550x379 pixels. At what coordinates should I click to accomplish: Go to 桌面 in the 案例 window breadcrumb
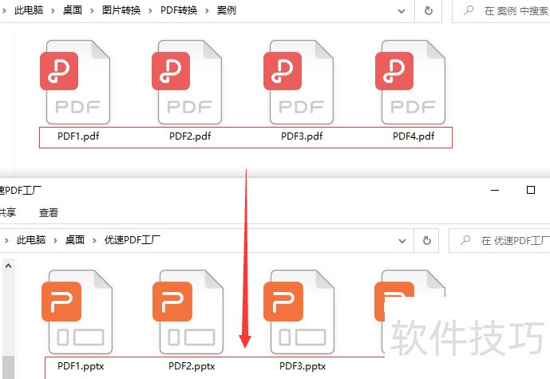point(73,10)
